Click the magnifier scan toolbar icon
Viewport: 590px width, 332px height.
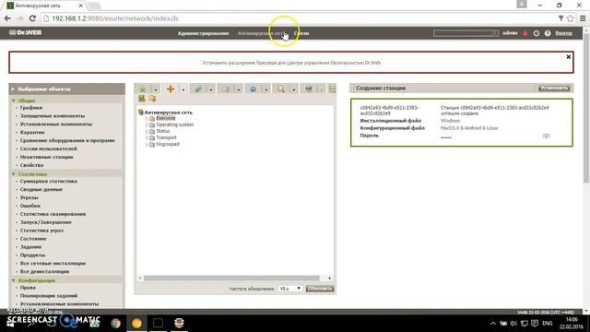[x=280, y=89]
